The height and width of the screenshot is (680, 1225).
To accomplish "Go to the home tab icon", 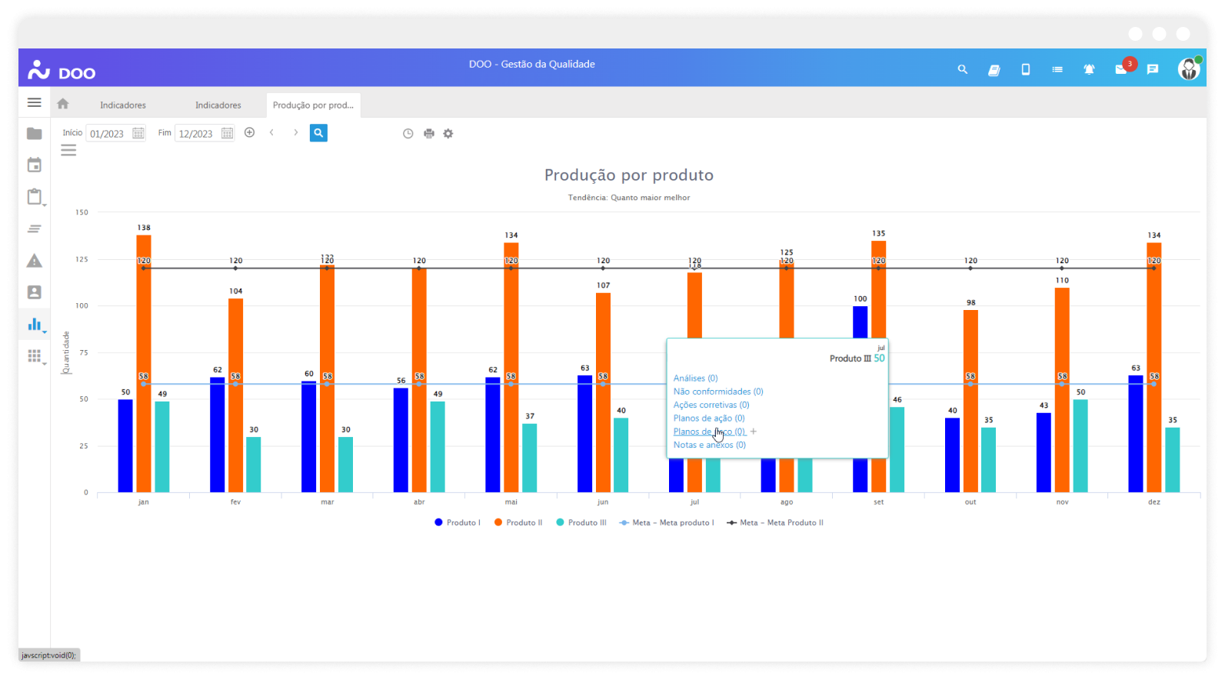I will coord(63,104).
